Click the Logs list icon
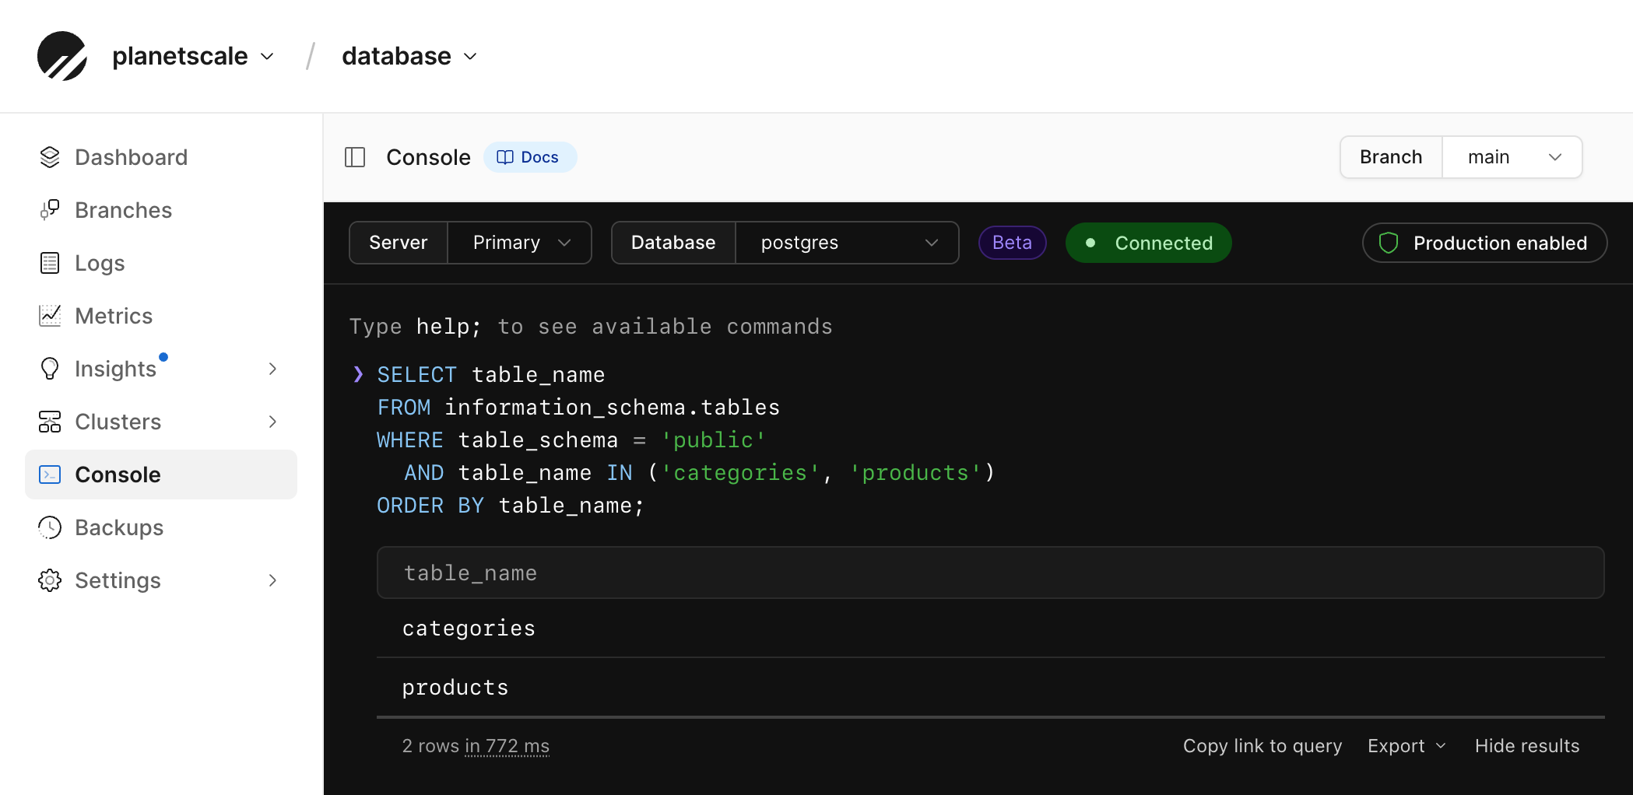The image size is (1633, 795). pyautogui.click(x=50, y=263)
